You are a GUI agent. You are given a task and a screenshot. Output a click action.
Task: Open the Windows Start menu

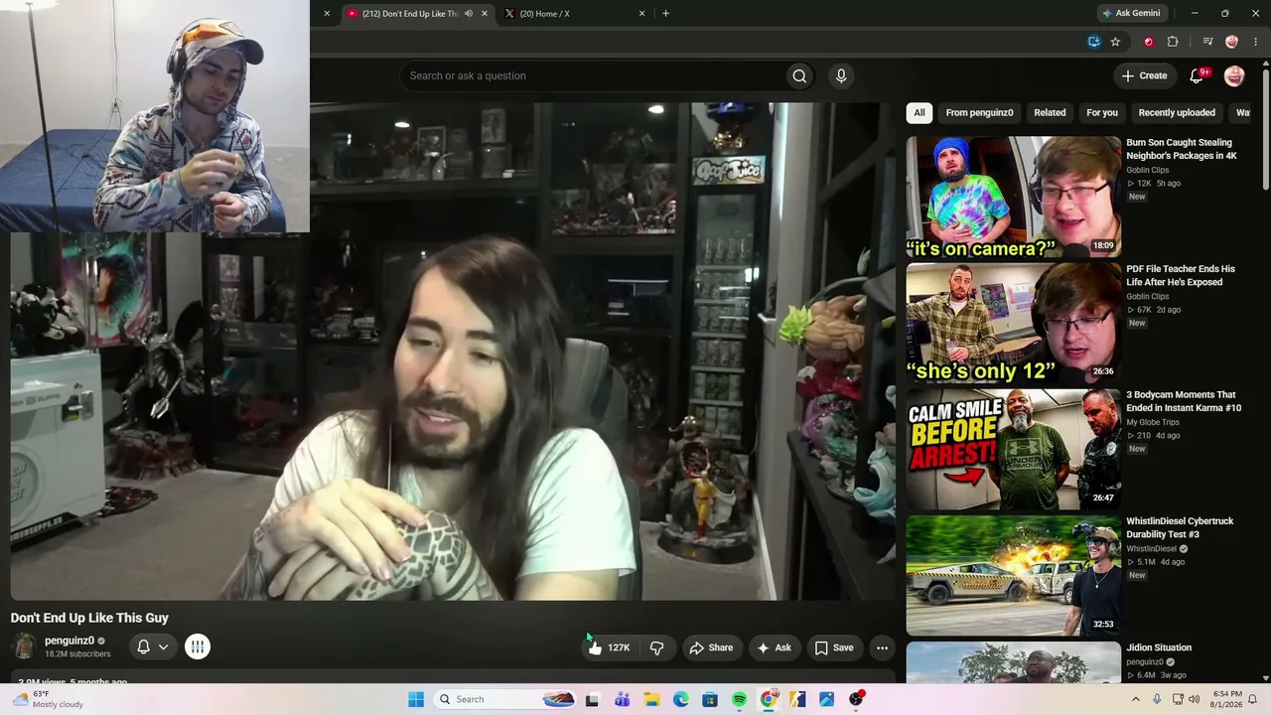tap(416, 699)
